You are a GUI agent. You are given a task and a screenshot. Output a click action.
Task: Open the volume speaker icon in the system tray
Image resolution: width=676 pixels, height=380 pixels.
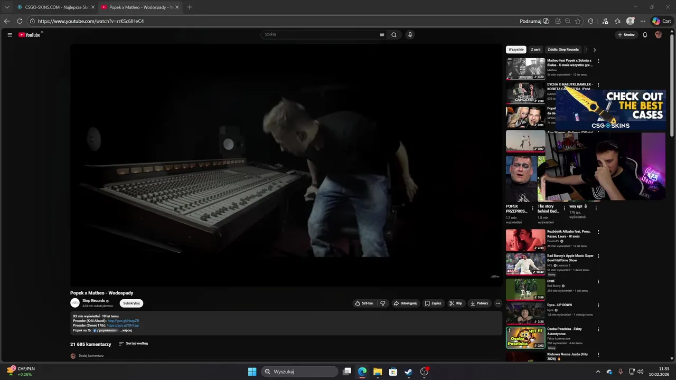pos(640,372)
